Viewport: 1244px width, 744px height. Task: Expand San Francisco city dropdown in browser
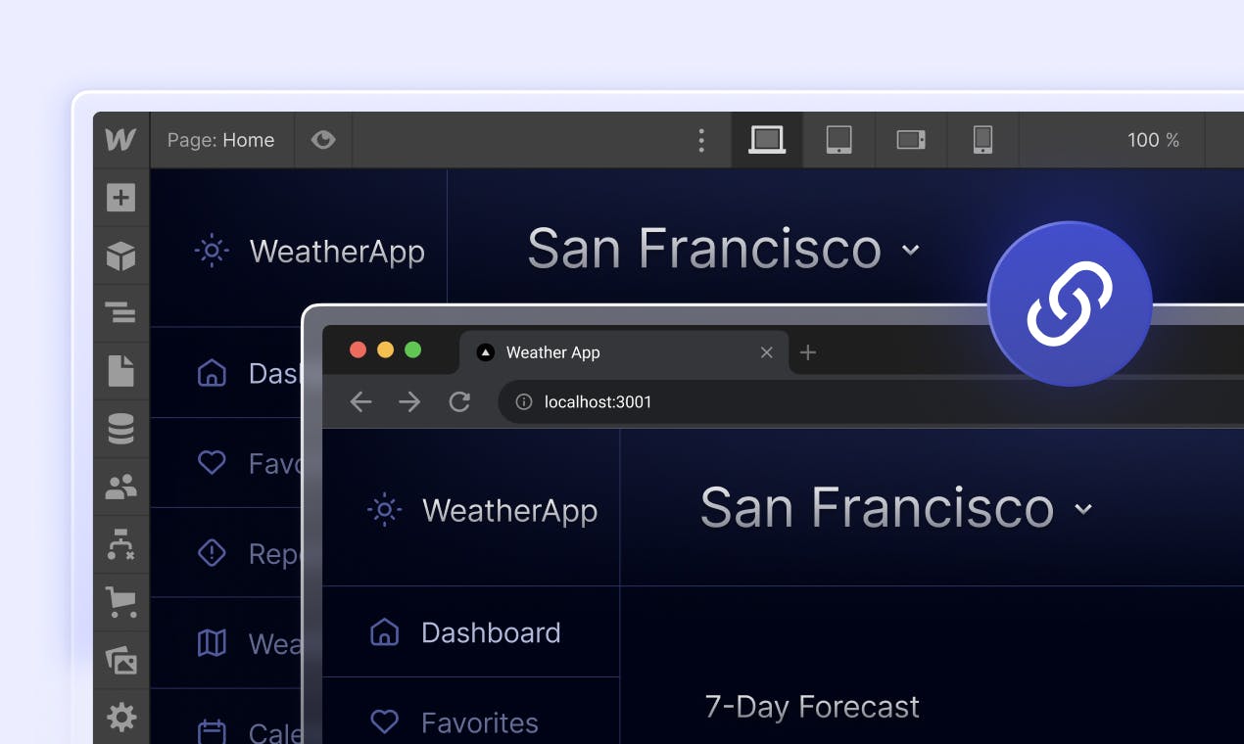pyautogui.click(x=1083, y=509)
